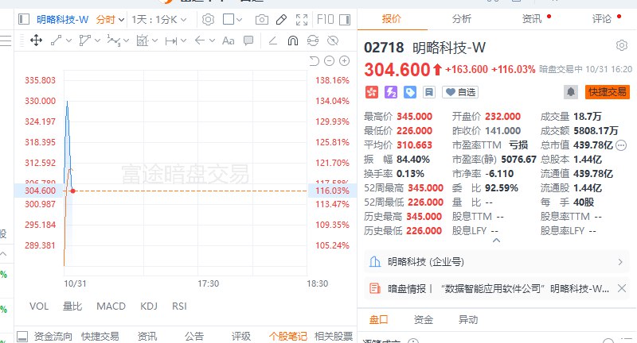Open the 个股笔记 bottom tab
Viewport: 637px width, 343px height.
point(287,336)
